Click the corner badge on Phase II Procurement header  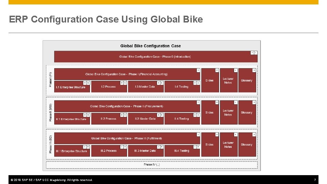coord(198,103)
